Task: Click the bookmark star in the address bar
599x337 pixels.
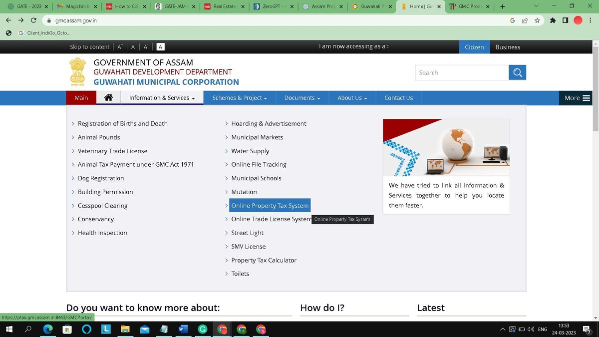Action: pos(537,21)
